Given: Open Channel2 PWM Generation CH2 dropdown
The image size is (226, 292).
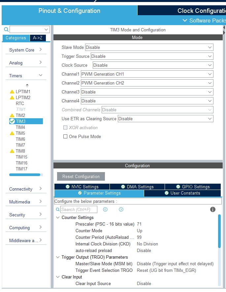Looking at the screenshot, I should click(x=147, y=83).
